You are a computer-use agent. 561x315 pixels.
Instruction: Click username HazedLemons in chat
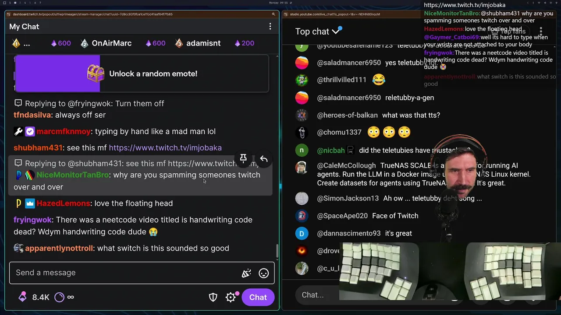click(x=63, y=203)
